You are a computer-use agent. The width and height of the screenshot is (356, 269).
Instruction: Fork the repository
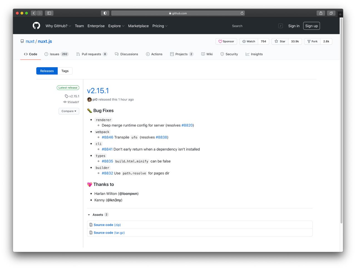[x=312, y=41]
